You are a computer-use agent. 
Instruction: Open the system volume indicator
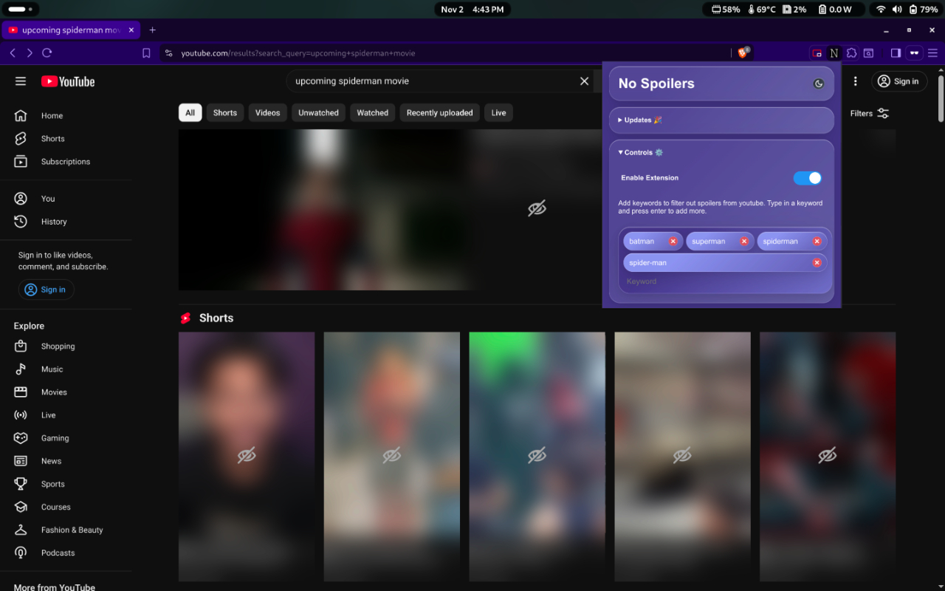click(896, 10)
